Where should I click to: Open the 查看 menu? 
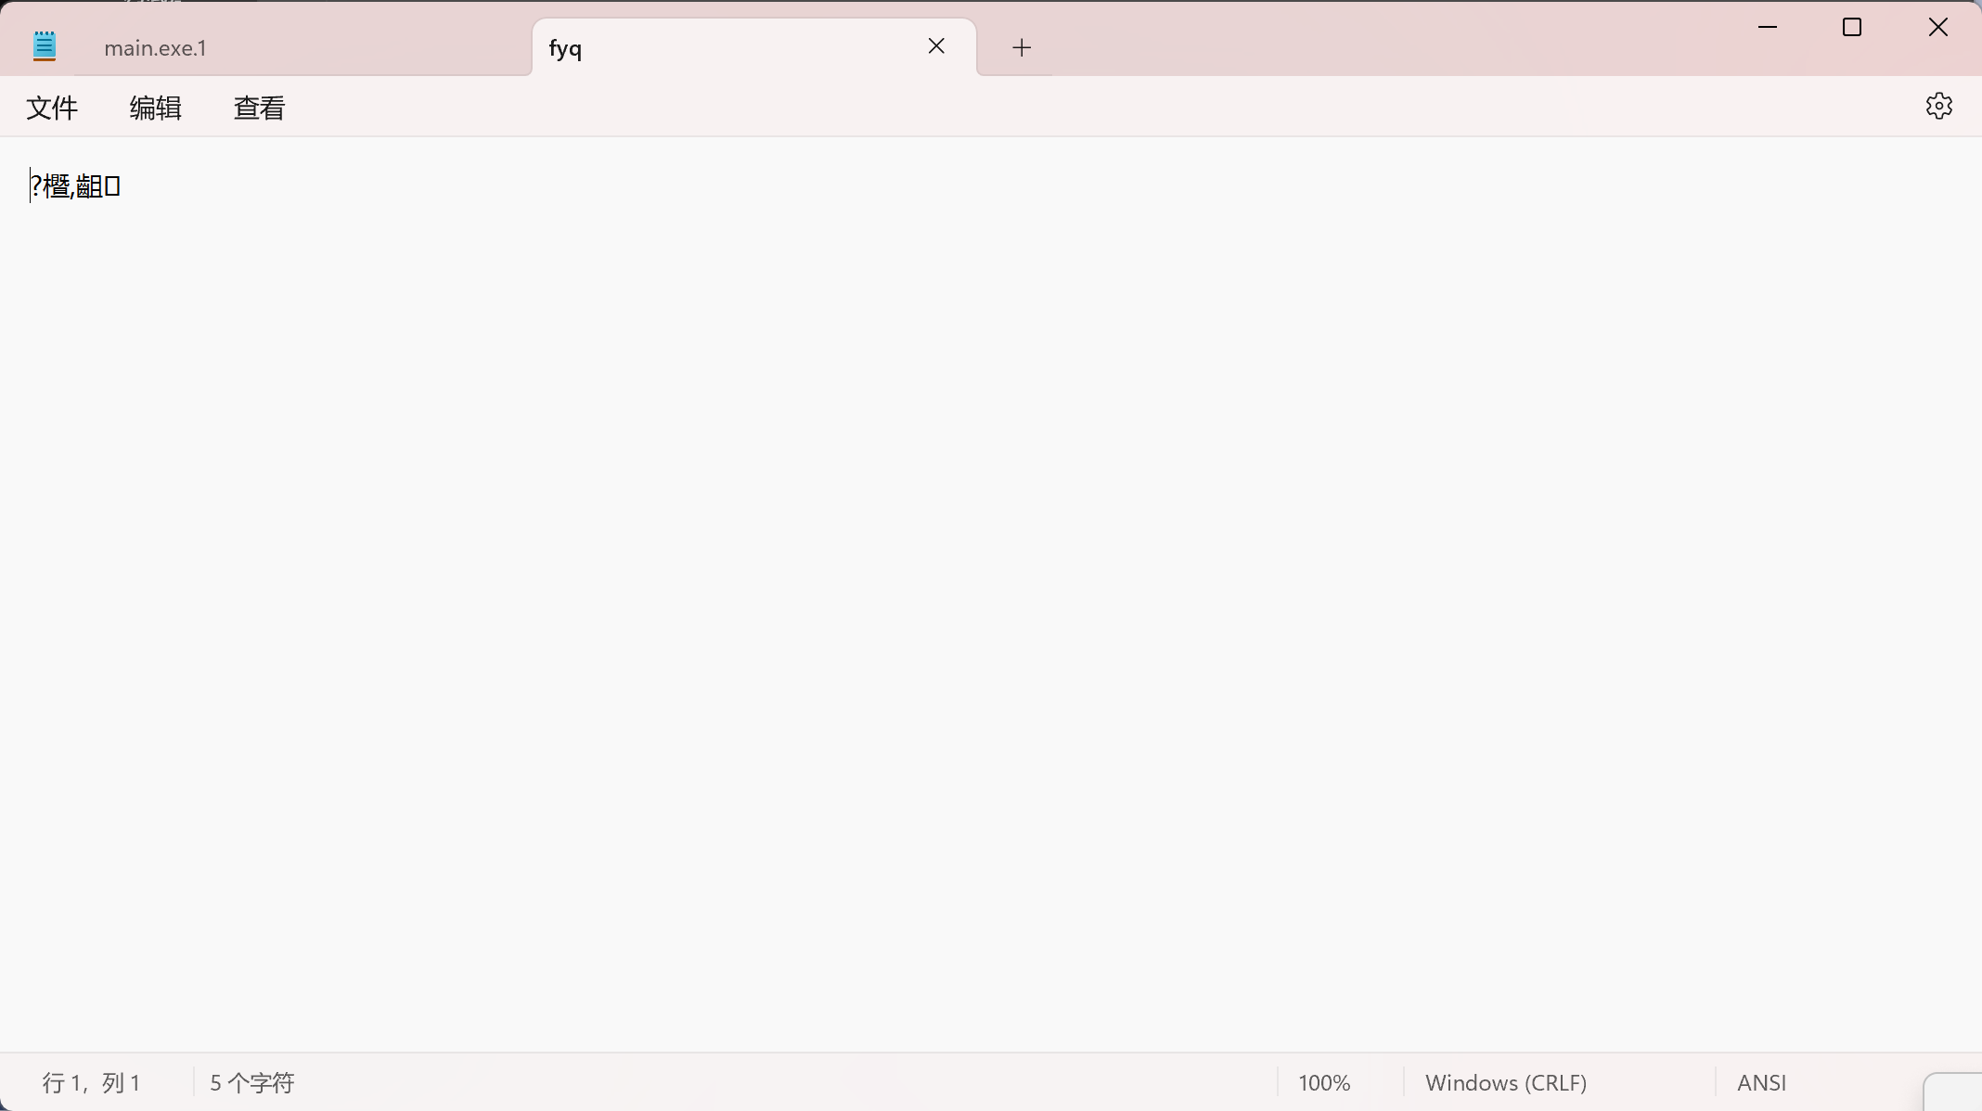pos(259,108)
